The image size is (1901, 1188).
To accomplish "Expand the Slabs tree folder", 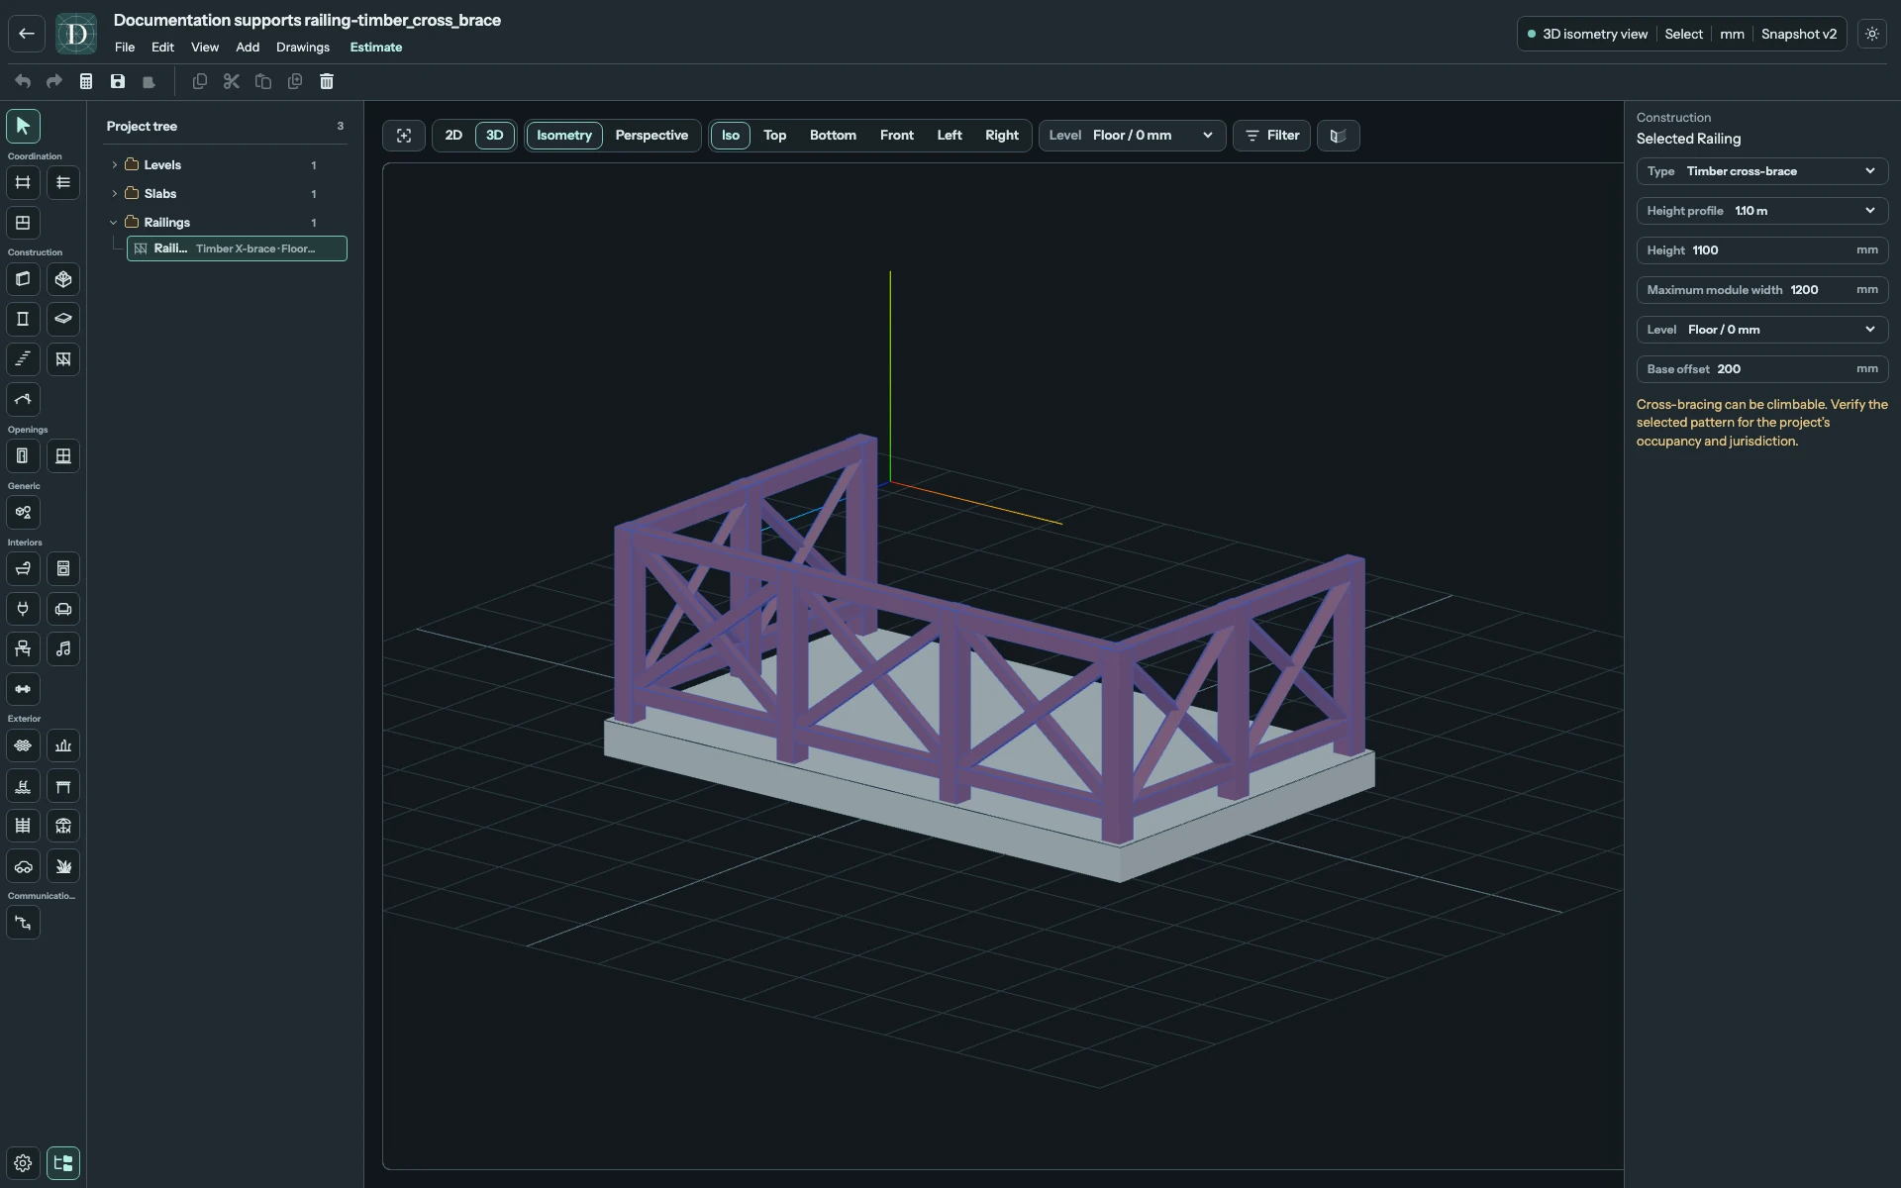I will (115, 194).
